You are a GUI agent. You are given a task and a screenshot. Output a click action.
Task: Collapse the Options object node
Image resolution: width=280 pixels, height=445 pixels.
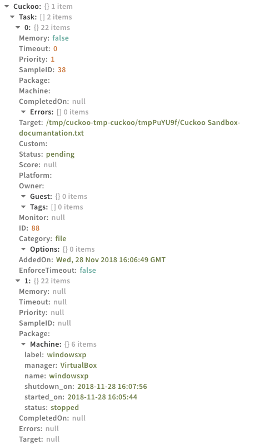pyautogui.click(x=23, y=249)
